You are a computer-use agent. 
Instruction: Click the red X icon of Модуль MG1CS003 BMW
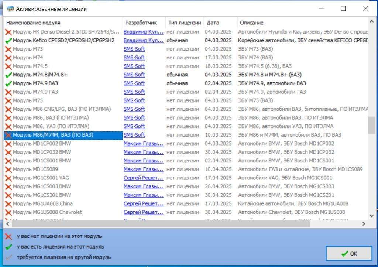point(8,187)
